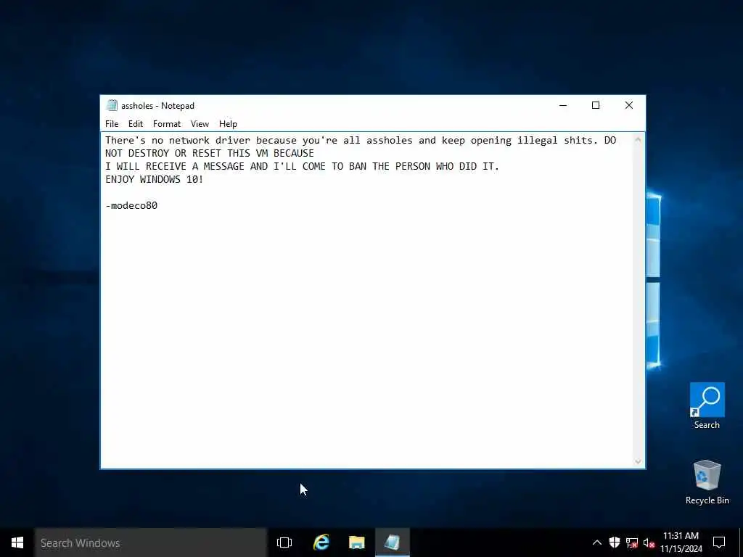Click the scroll up arrow in Notepad
The image size is (743, 557).
coord(638,139)
